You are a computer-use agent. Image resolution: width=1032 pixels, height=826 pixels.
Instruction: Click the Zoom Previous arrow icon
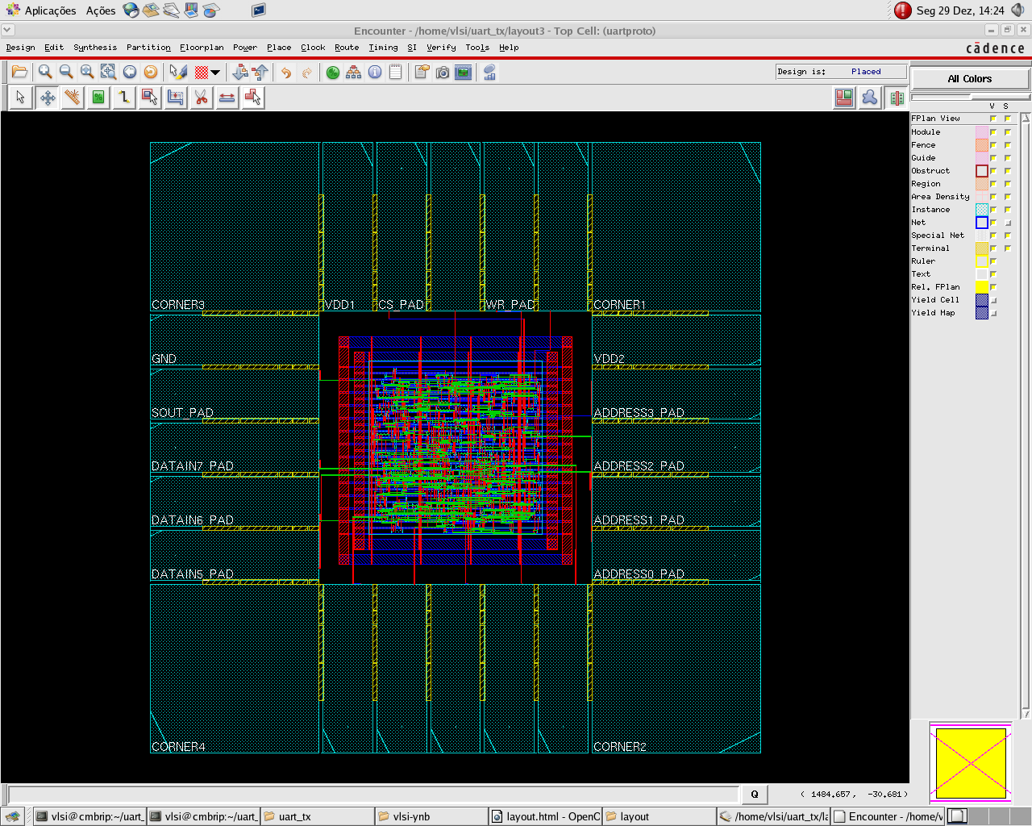(x=129, y=73)
